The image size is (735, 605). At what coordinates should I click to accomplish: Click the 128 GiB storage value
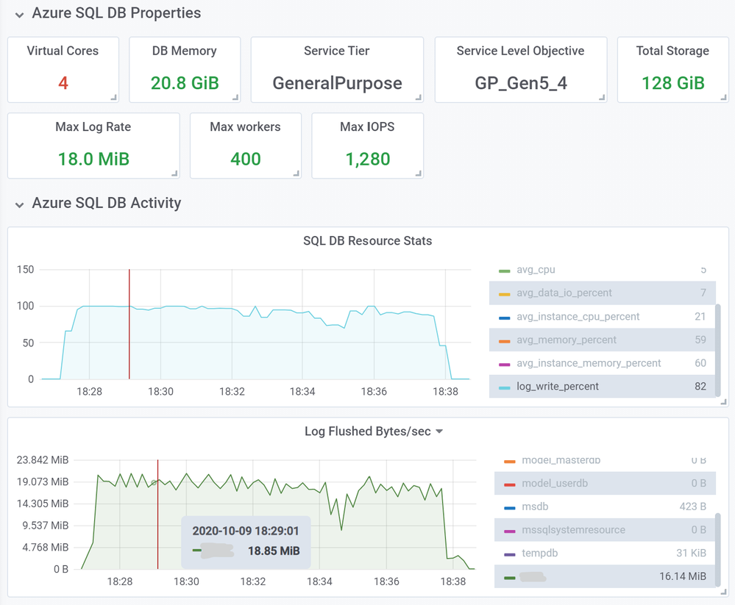tap(672, 83)
